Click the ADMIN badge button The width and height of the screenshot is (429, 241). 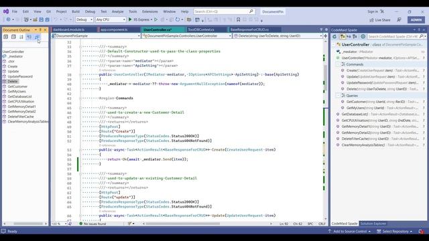[416, 19]
